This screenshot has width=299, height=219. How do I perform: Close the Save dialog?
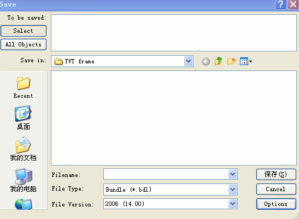(x=293, y=4)
